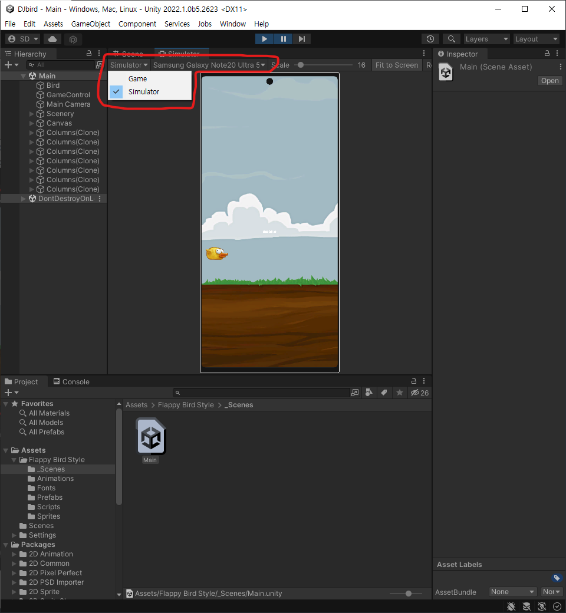566x613 pixels.
Task: Click the Open button in Inspector
Action: click(549, 81)
